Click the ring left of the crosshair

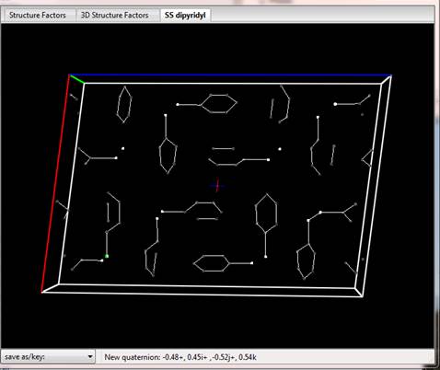point(168,156)
